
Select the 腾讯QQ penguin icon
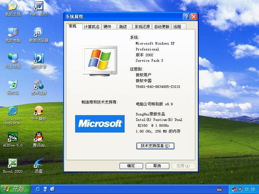pyautogui.click(x=39, y=139)
